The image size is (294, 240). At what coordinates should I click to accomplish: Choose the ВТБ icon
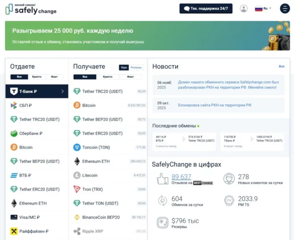[14, 175]
